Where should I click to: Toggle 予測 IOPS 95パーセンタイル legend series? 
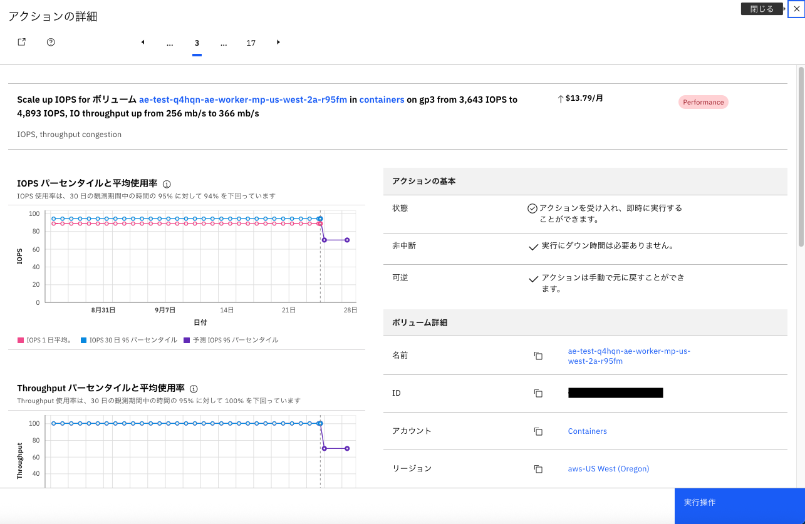pyautogui.click(x=231, y=341)
